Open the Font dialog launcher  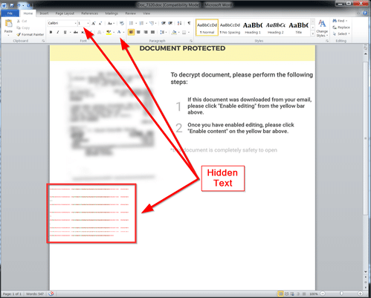pos(123,41)
